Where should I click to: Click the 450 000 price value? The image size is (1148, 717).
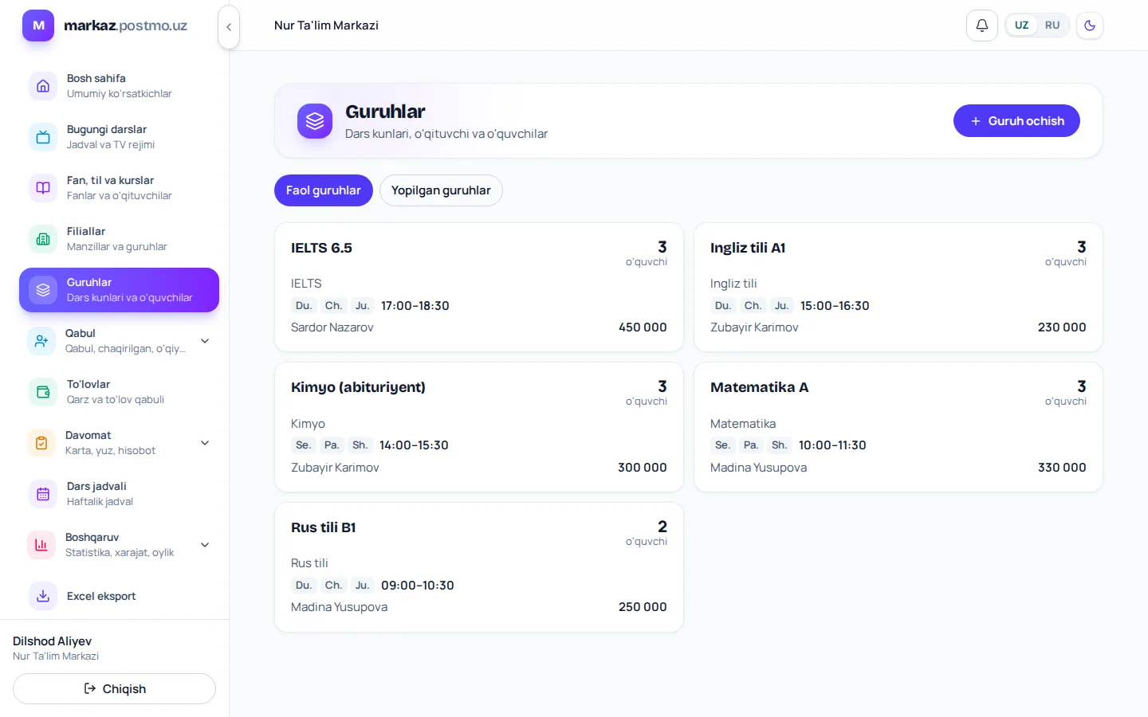pos(643,327)
